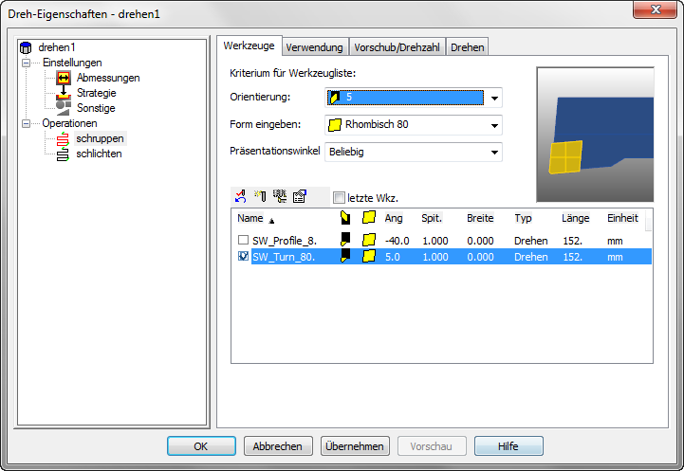
Task: Open the Drehen tab
Action: click(467, 47)
